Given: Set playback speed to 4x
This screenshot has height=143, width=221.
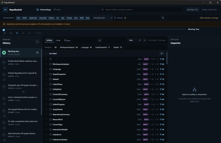Looking at the screenshot, I should [x=29, y=33].
